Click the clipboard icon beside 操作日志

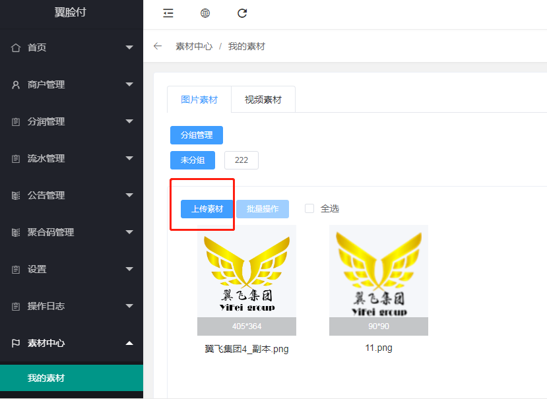pyautogui.click(x=16, y=306)
